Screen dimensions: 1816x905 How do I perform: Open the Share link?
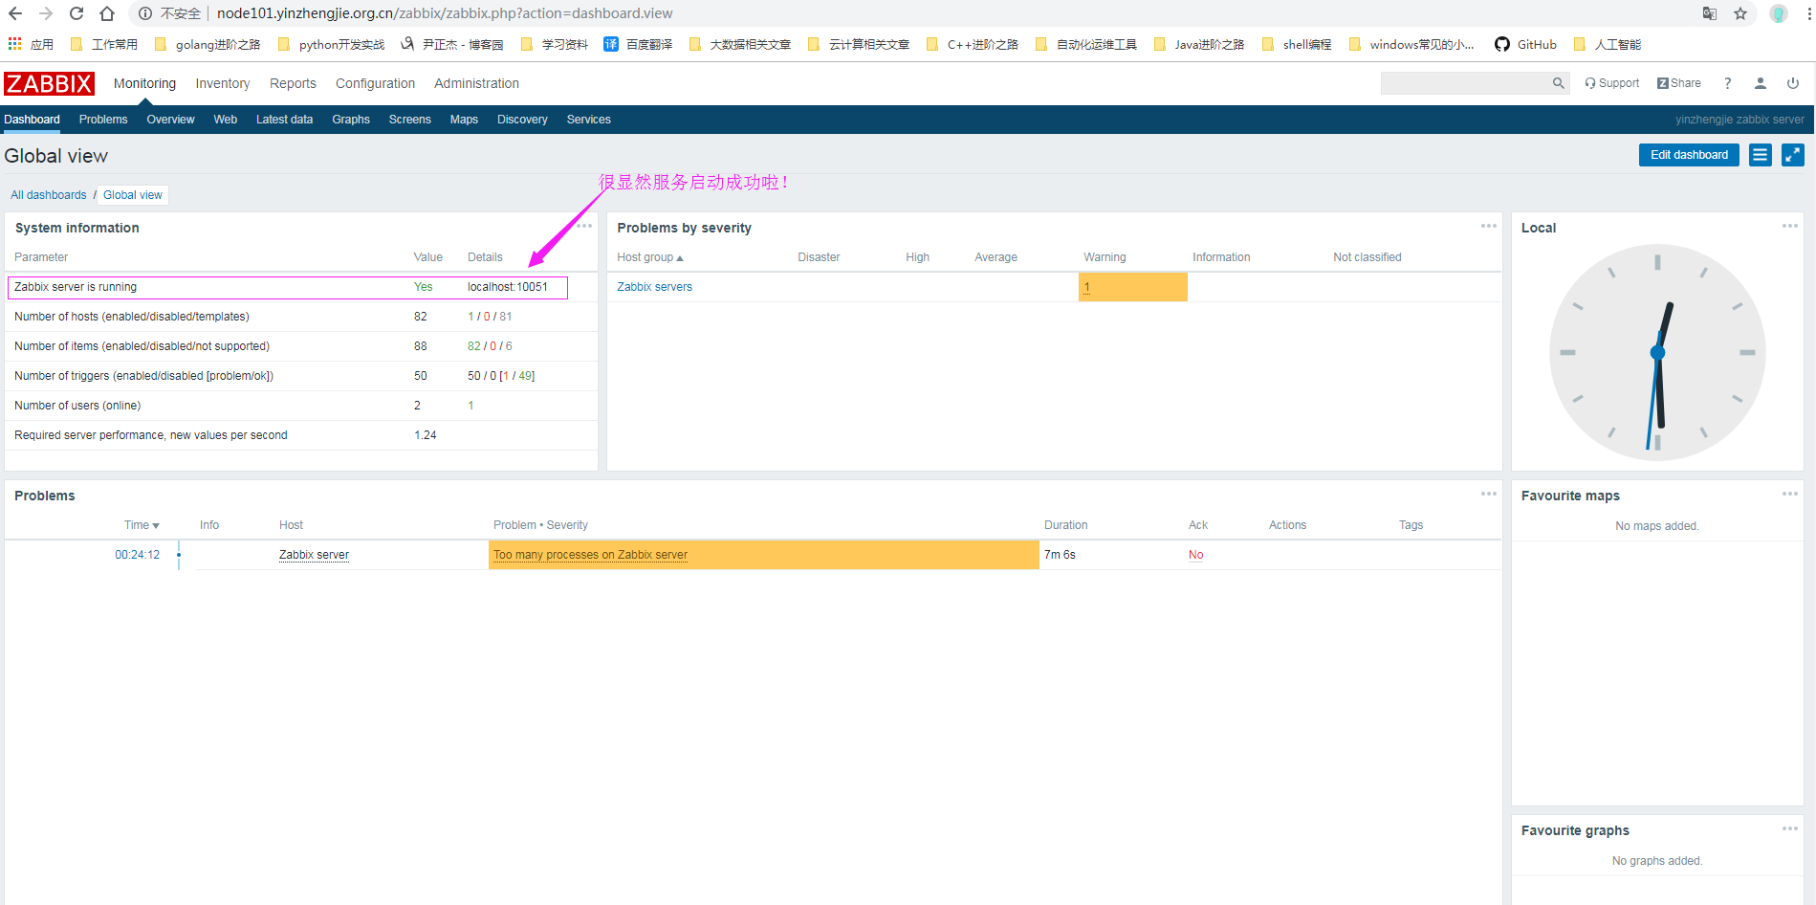click(x=1679, y=83)
